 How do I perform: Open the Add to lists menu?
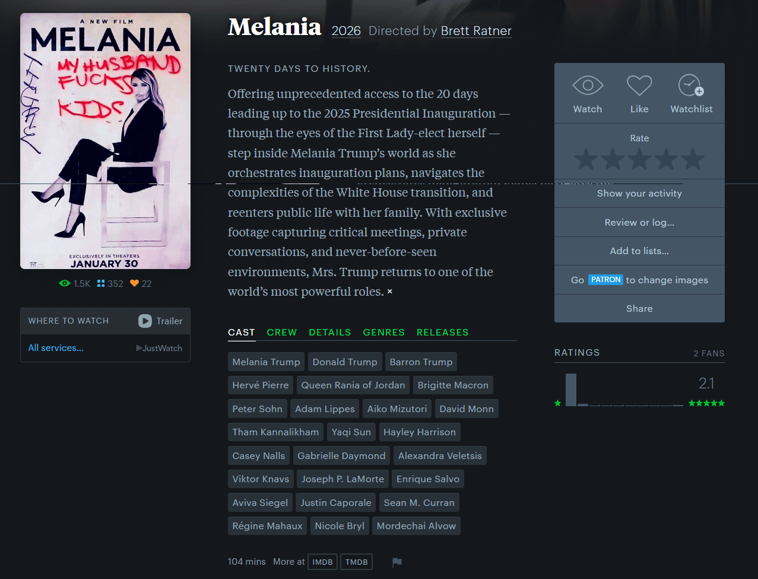(639, 251)
